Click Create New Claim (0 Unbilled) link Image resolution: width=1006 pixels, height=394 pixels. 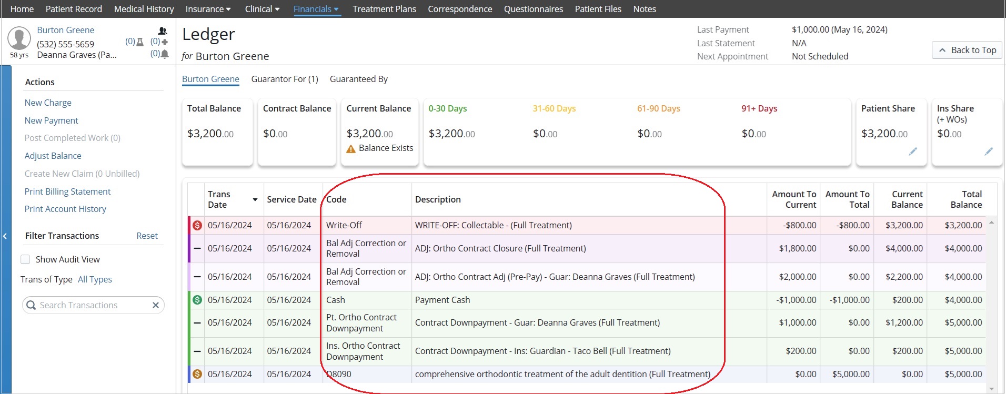tap(82, 174)
